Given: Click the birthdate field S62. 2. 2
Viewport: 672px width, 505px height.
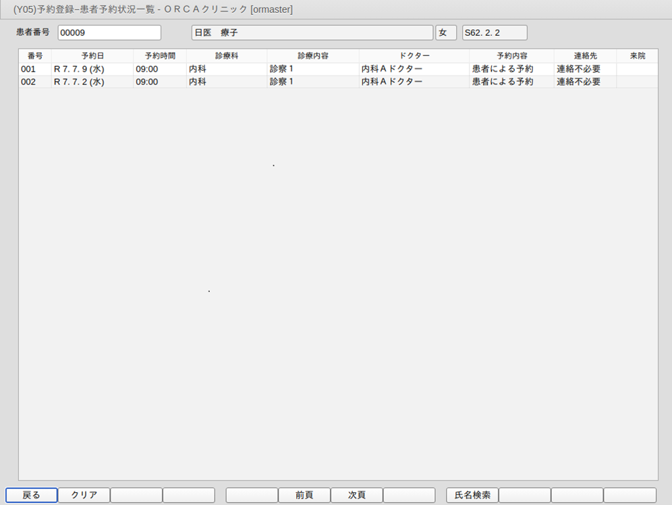Looking at the screenshot, I should tap(494, 32).
